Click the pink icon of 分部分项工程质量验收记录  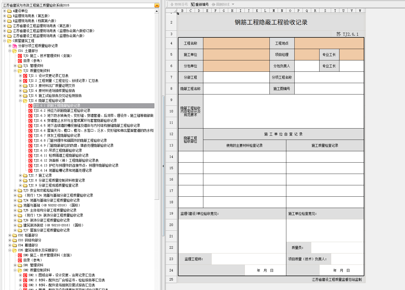tap(15, 46)
